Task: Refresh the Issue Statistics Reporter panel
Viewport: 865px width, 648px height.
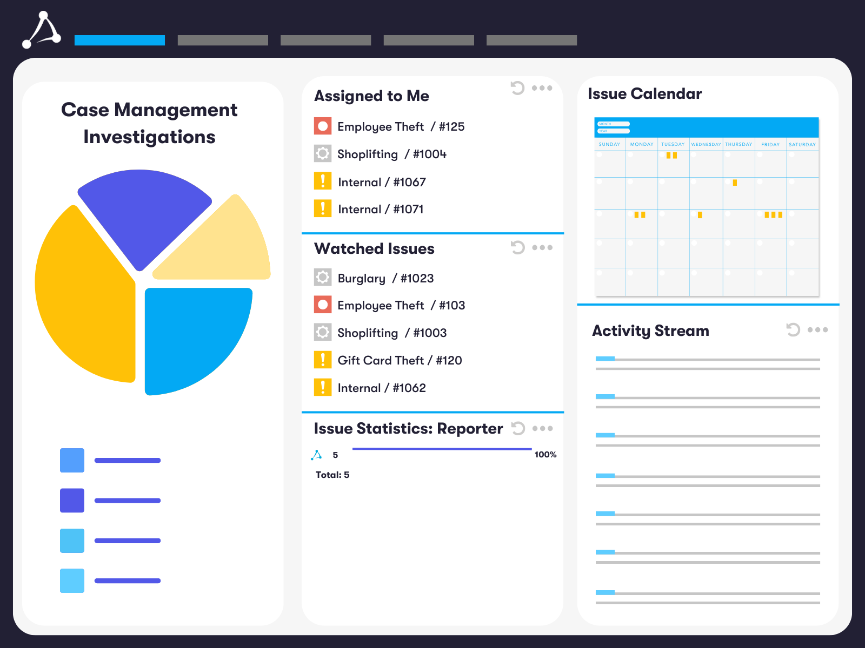Action: pos(518,428)
